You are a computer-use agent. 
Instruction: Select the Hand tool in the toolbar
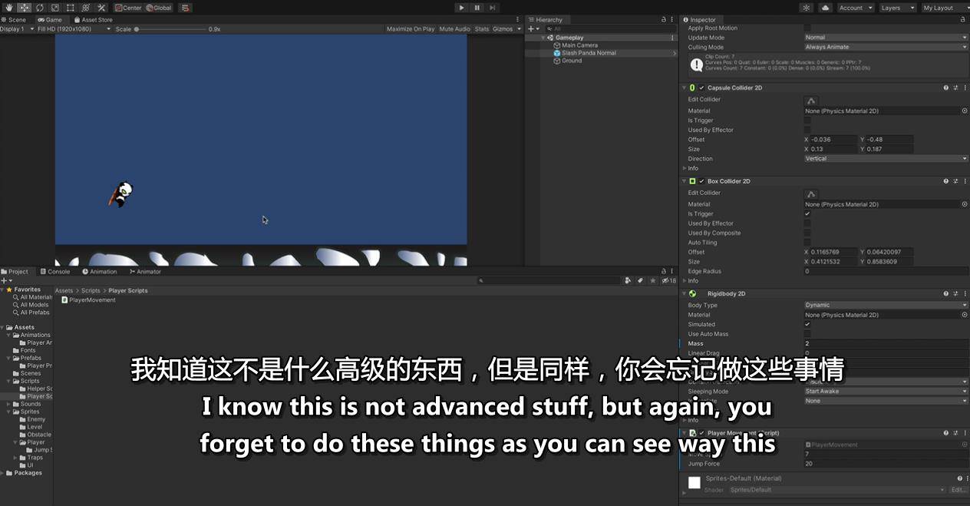[8, 8]
